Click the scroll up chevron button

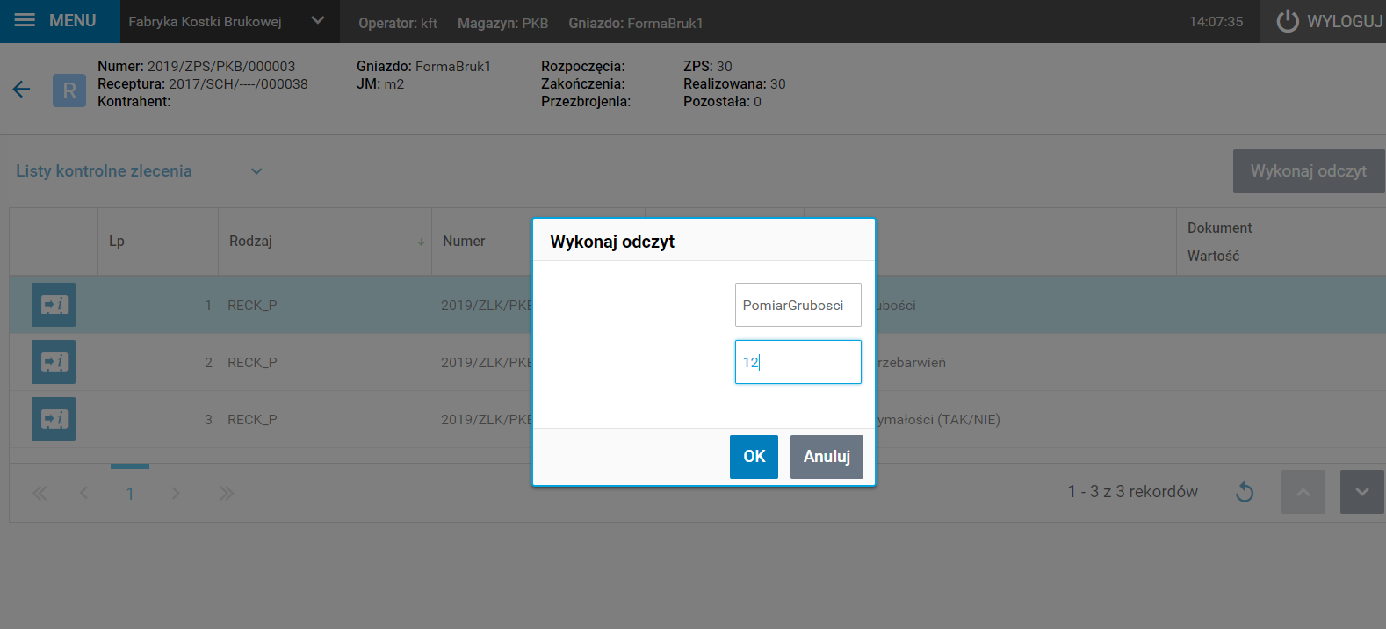click(1303, 492)
